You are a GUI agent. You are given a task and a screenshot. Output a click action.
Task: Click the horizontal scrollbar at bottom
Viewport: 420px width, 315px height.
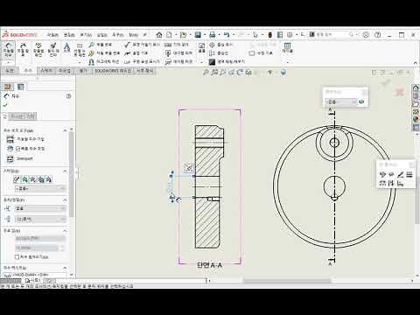287,281
